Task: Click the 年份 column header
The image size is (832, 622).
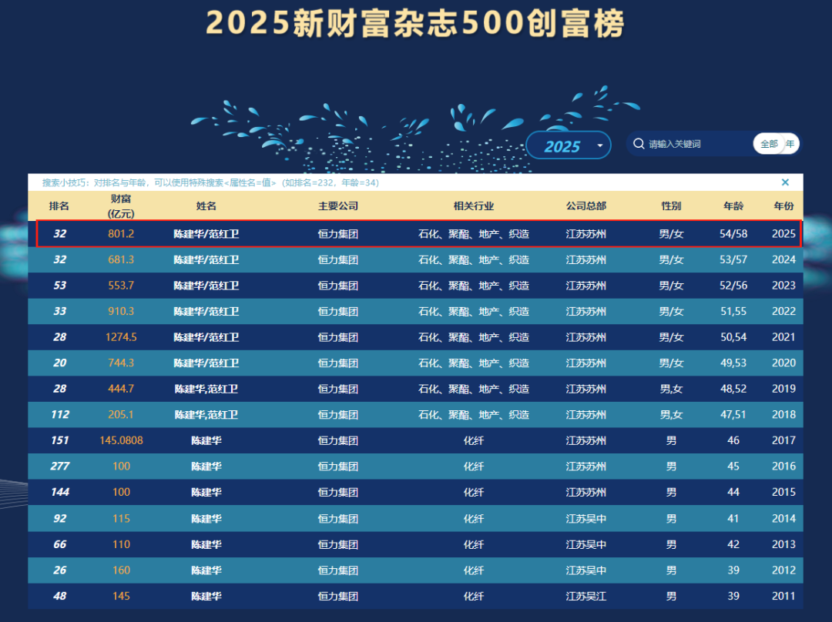Action: coord(783,206)
